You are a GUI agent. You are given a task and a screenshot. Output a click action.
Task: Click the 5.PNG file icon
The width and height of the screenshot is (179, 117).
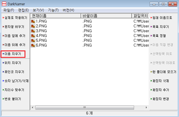point(33,41)
